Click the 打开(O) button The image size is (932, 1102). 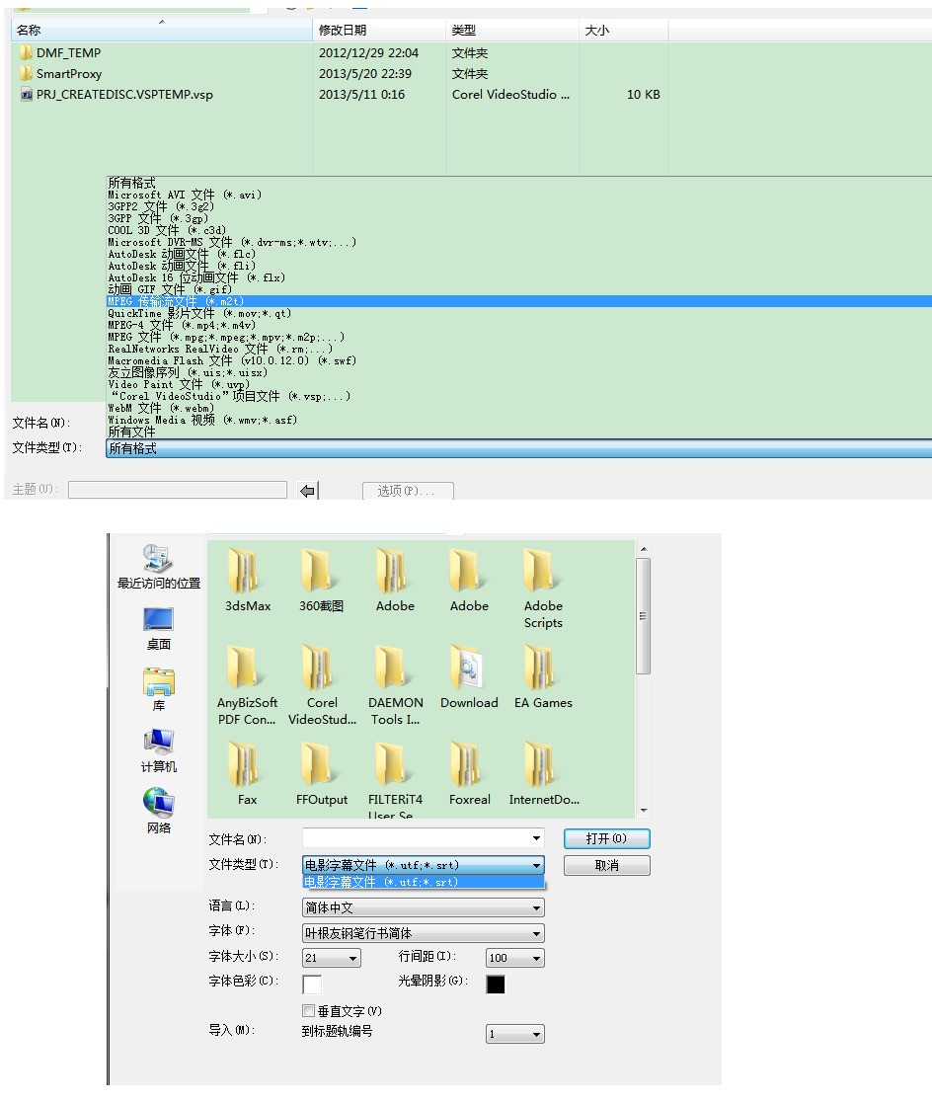606,838
